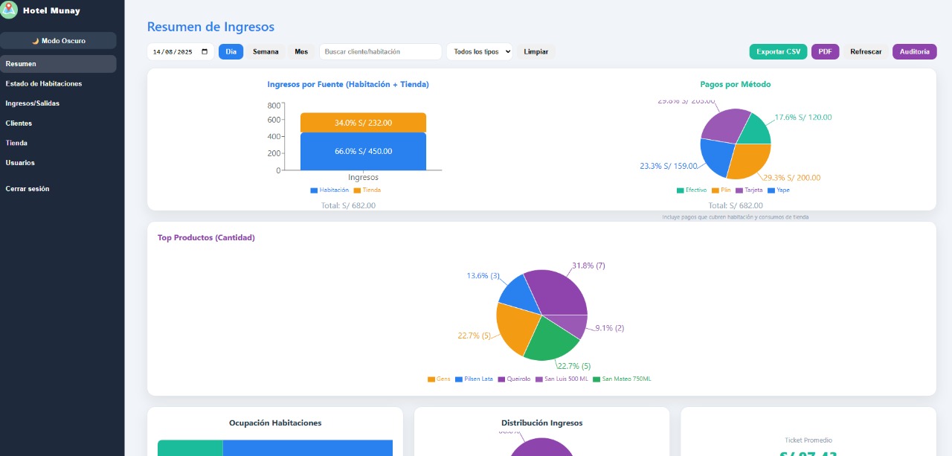
Task: Toggle Modo Oscuro dark mode
Action: tap(58, 41)
